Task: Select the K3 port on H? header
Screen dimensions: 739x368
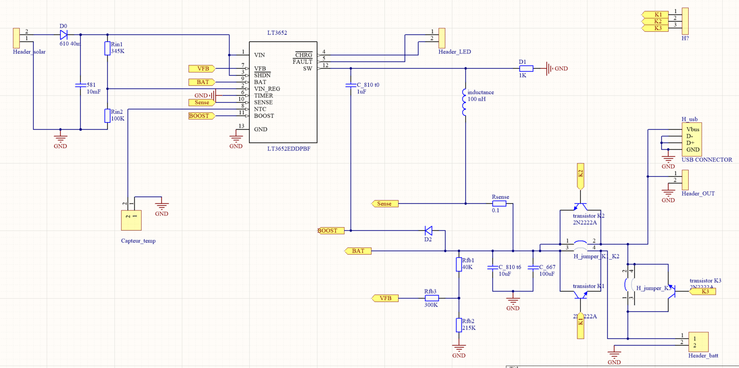Action: pos(656,28)
